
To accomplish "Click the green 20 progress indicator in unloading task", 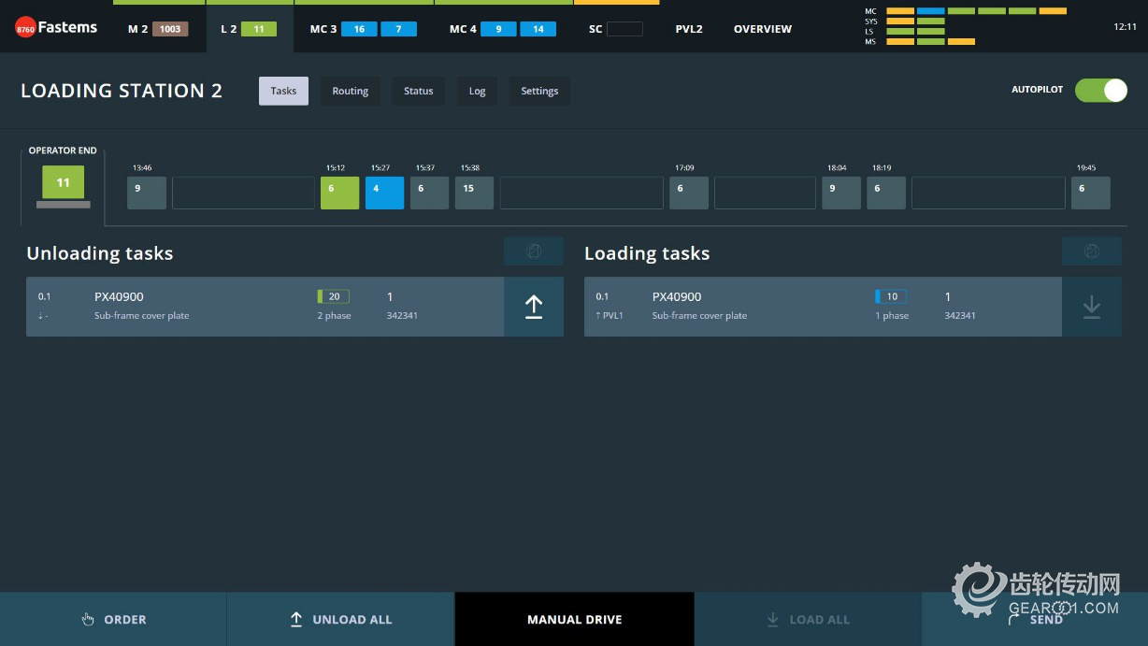I will tap(333, 296).
